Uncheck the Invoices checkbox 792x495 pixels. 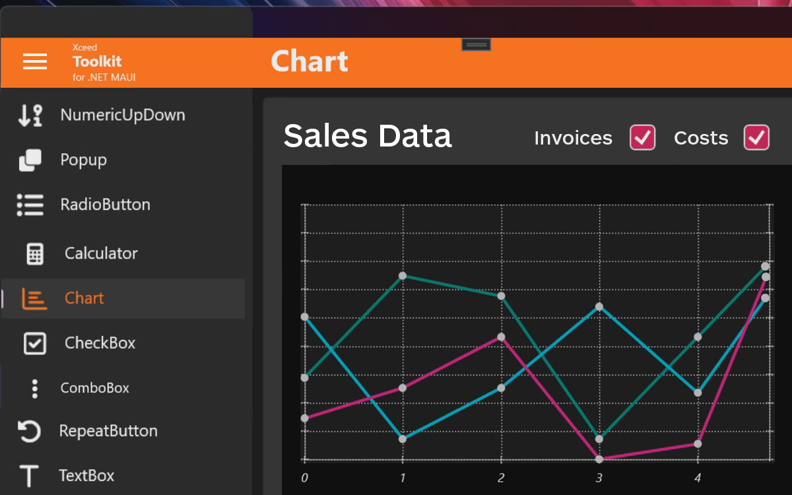click(x=643, y=137)
